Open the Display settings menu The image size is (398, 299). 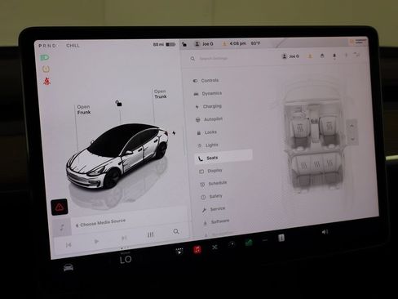tap(211, 171)
